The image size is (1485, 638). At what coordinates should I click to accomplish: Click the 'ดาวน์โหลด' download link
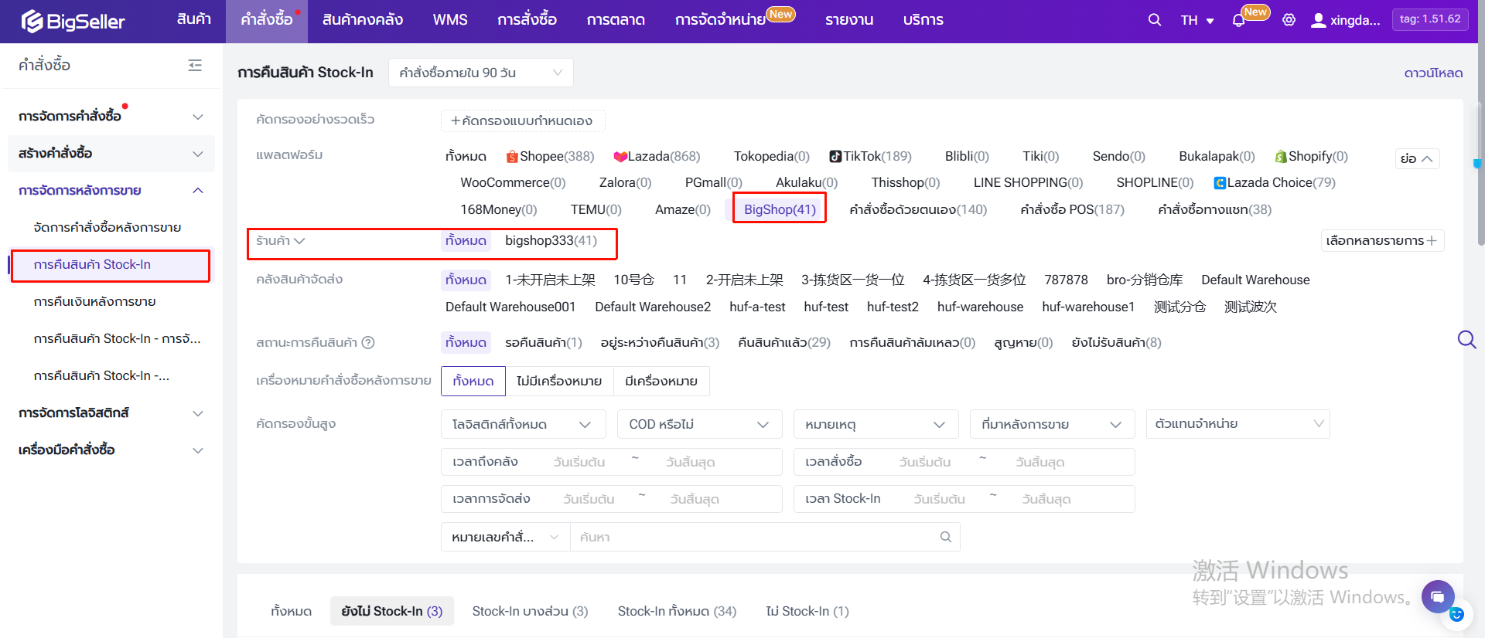1433,73
